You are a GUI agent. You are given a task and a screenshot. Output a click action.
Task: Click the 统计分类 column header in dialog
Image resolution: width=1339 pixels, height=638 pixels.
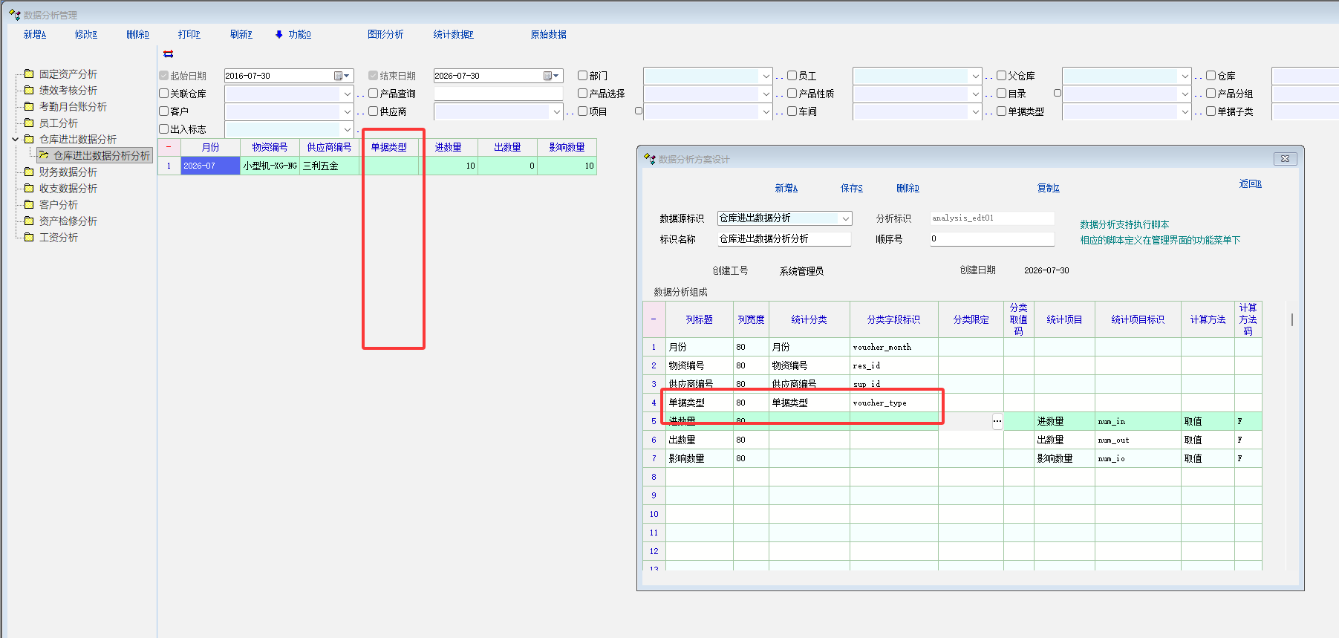coord(809,319)
